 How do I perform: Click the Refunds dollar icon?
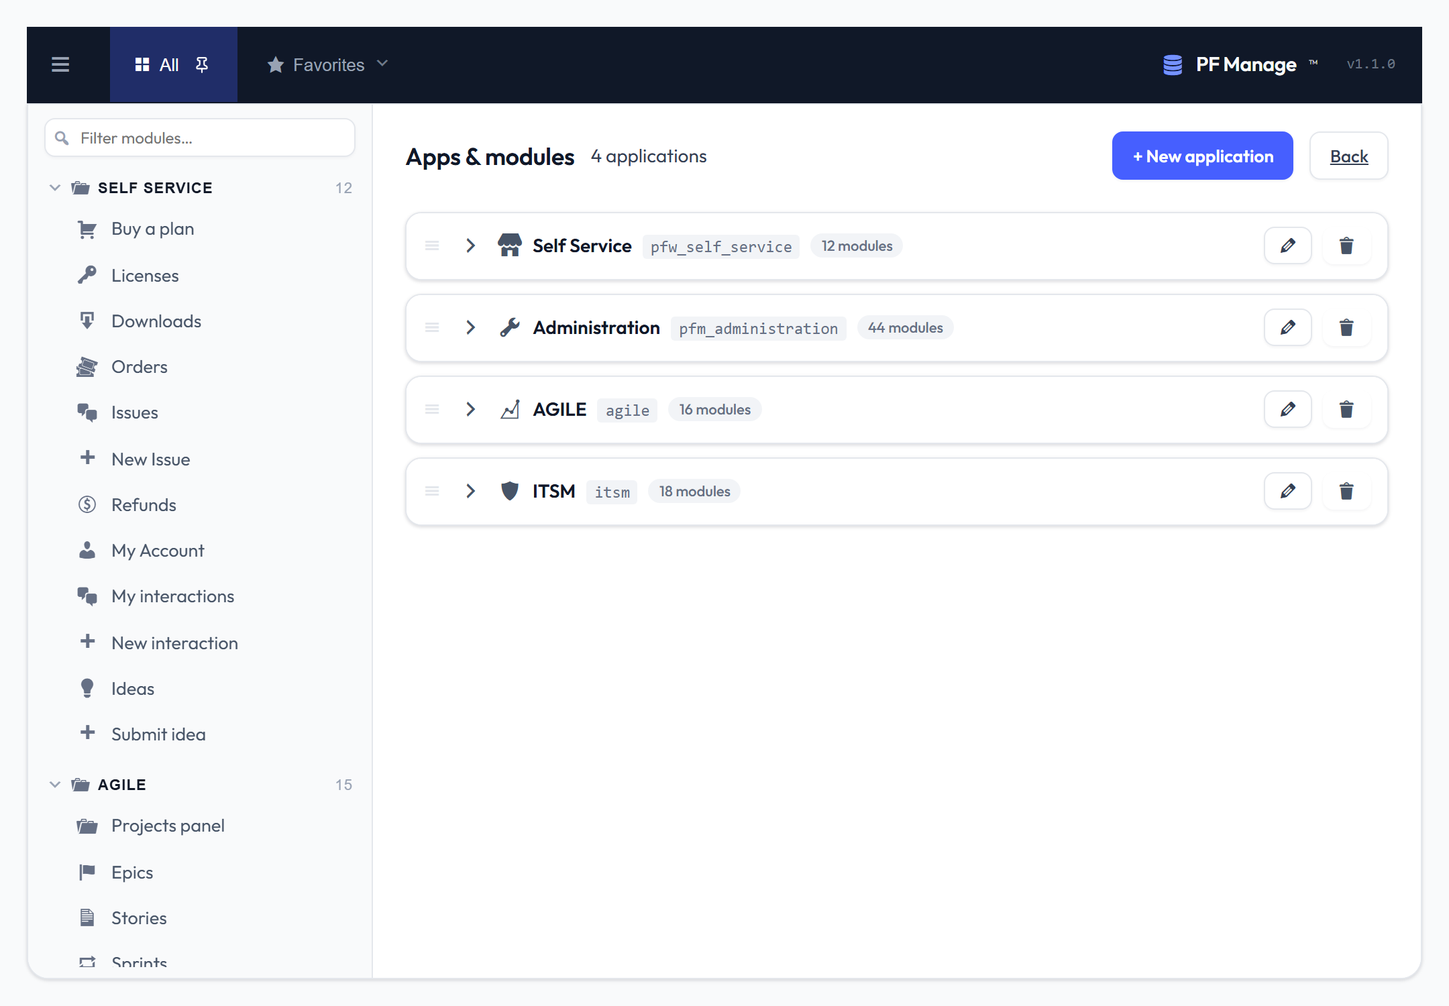tap(87, 504)
